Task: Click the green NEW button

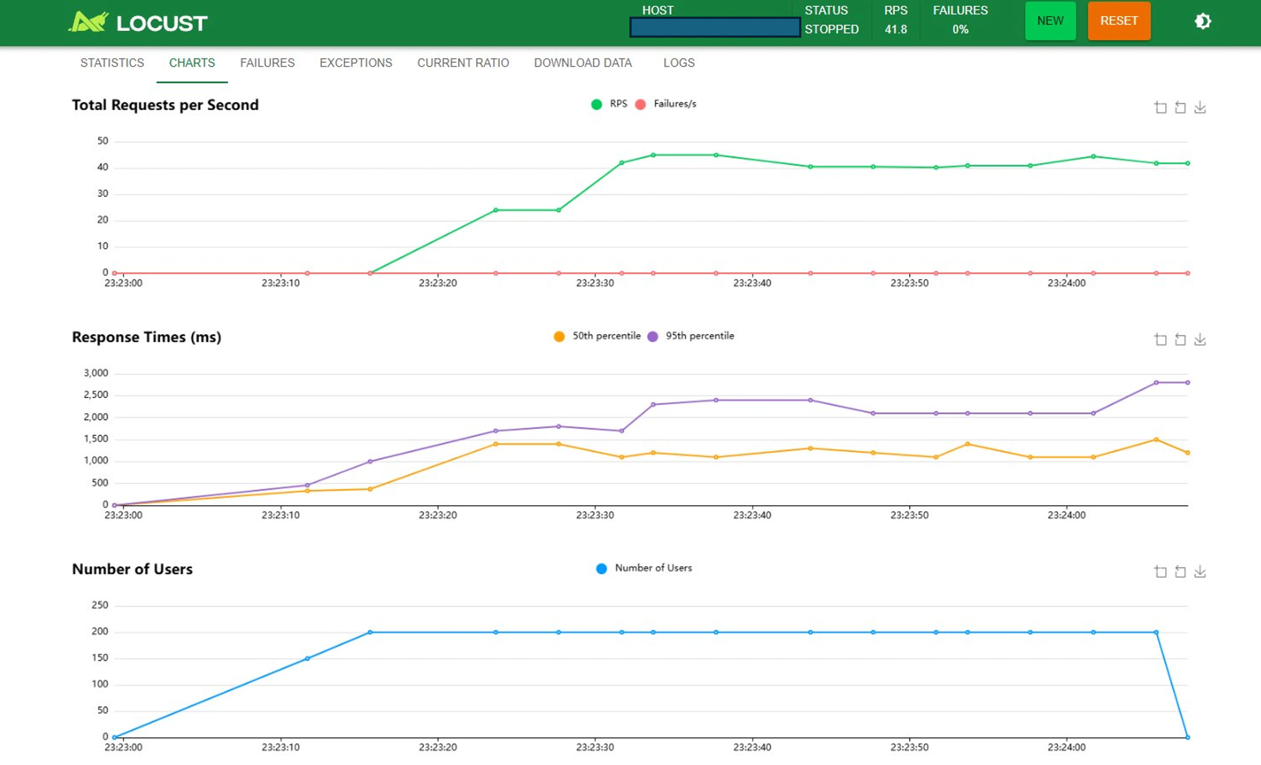Action: click(1050, 20)
